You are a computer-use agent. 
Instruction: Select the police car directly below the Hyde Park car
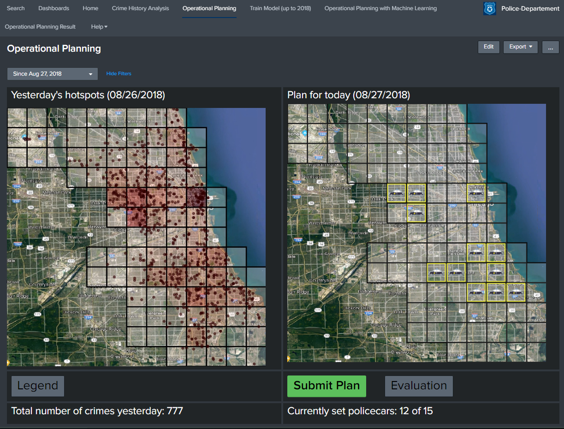[x=496, y=273]
